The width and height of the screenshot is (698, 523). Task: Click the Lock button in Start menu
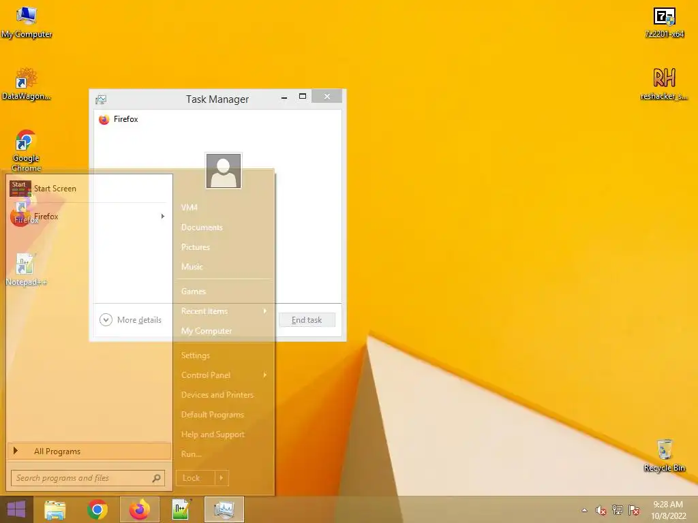[x=196, y=478]
